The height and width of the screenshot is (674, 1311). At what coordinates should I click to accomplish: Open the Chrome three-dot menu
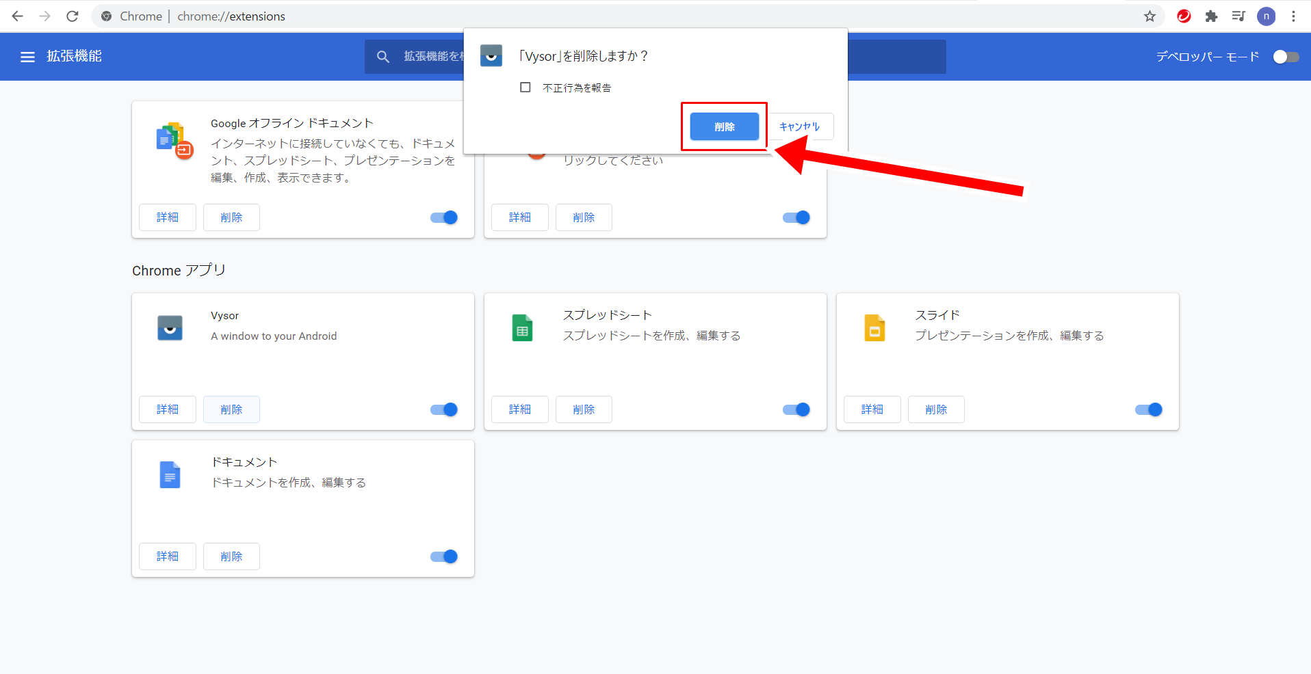click(1293, 16)
